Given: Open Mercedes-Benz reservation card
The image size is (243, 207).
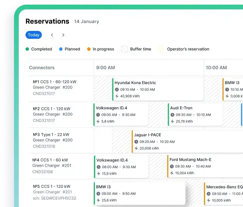Looking at the screenshot, I should tap(223, 194).
